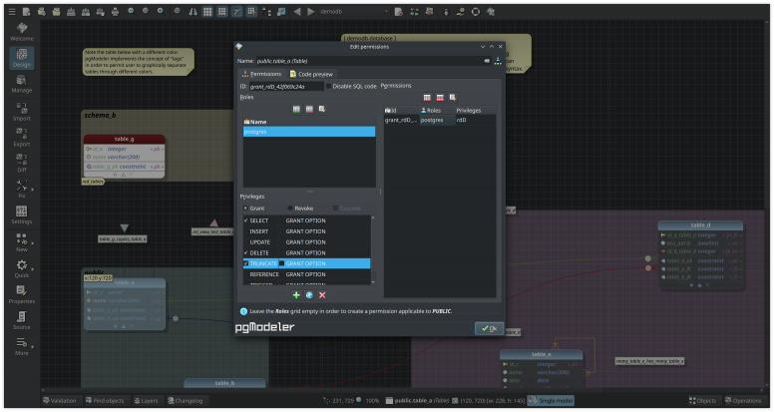Click Single model button in status bar
The height and width of the screenshot is (412, 774).
(x=551, y=401)
